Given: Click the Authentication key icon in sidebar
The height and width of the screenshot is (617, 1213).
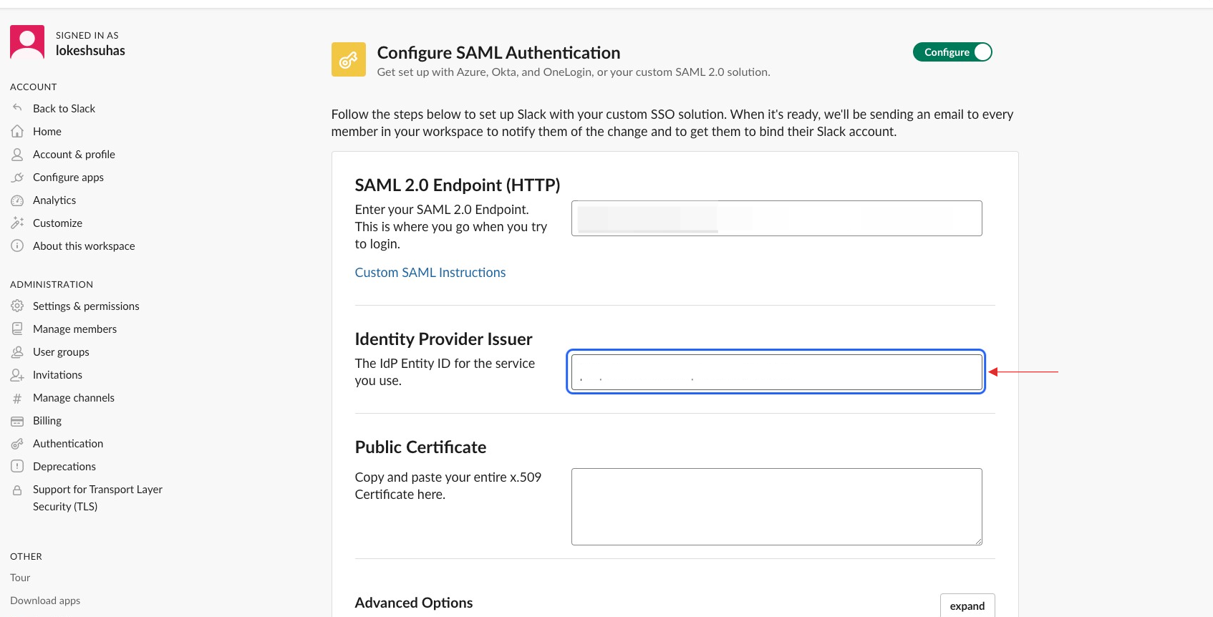Looking at the screenshot, I should pyautogui.click(x=17, y=444).
